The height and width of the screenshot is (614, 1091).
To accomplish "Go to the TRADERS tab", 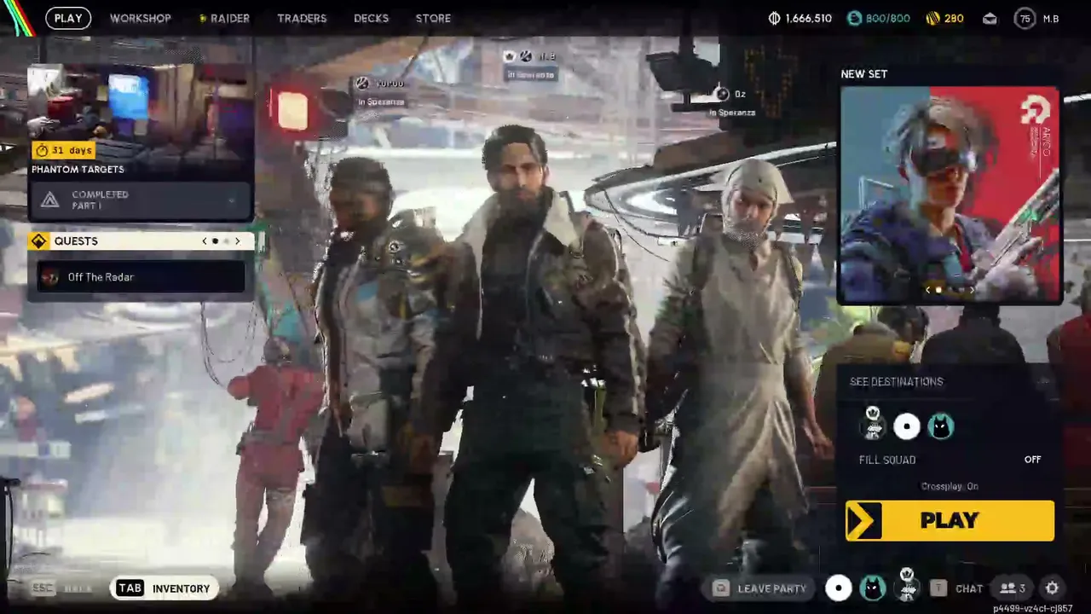I will pos(302,18).
